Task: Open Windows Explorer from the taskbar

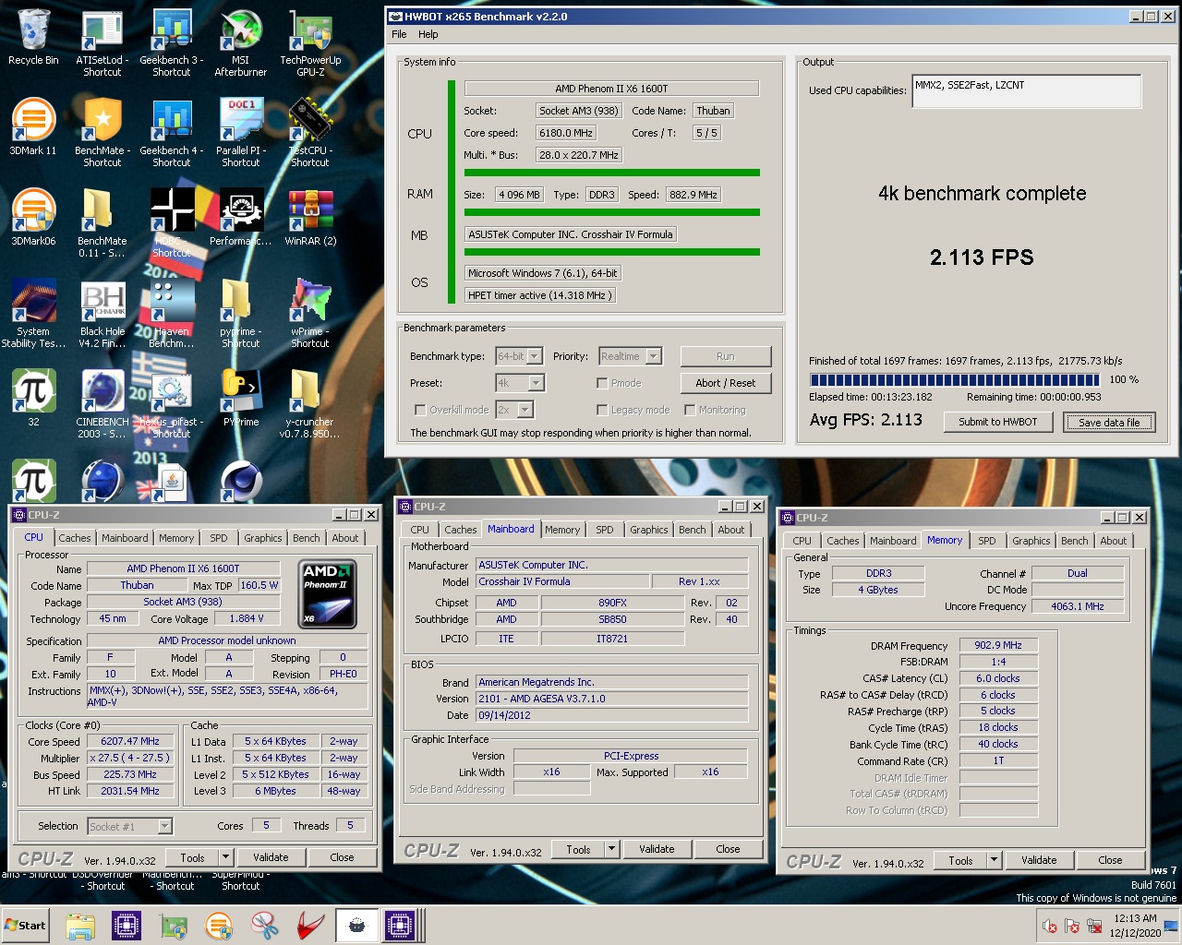Action: tap(80, 926)
